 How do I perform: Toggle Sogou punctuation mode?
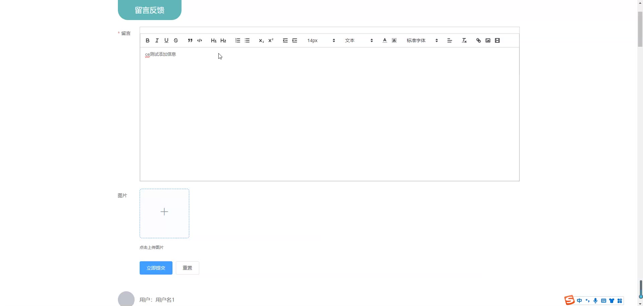tap(587, 301)
